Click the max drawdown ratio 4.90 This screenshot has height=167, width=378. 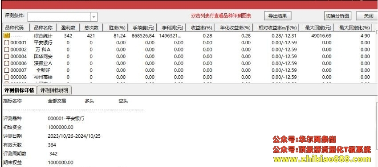(x=366, y=36)
